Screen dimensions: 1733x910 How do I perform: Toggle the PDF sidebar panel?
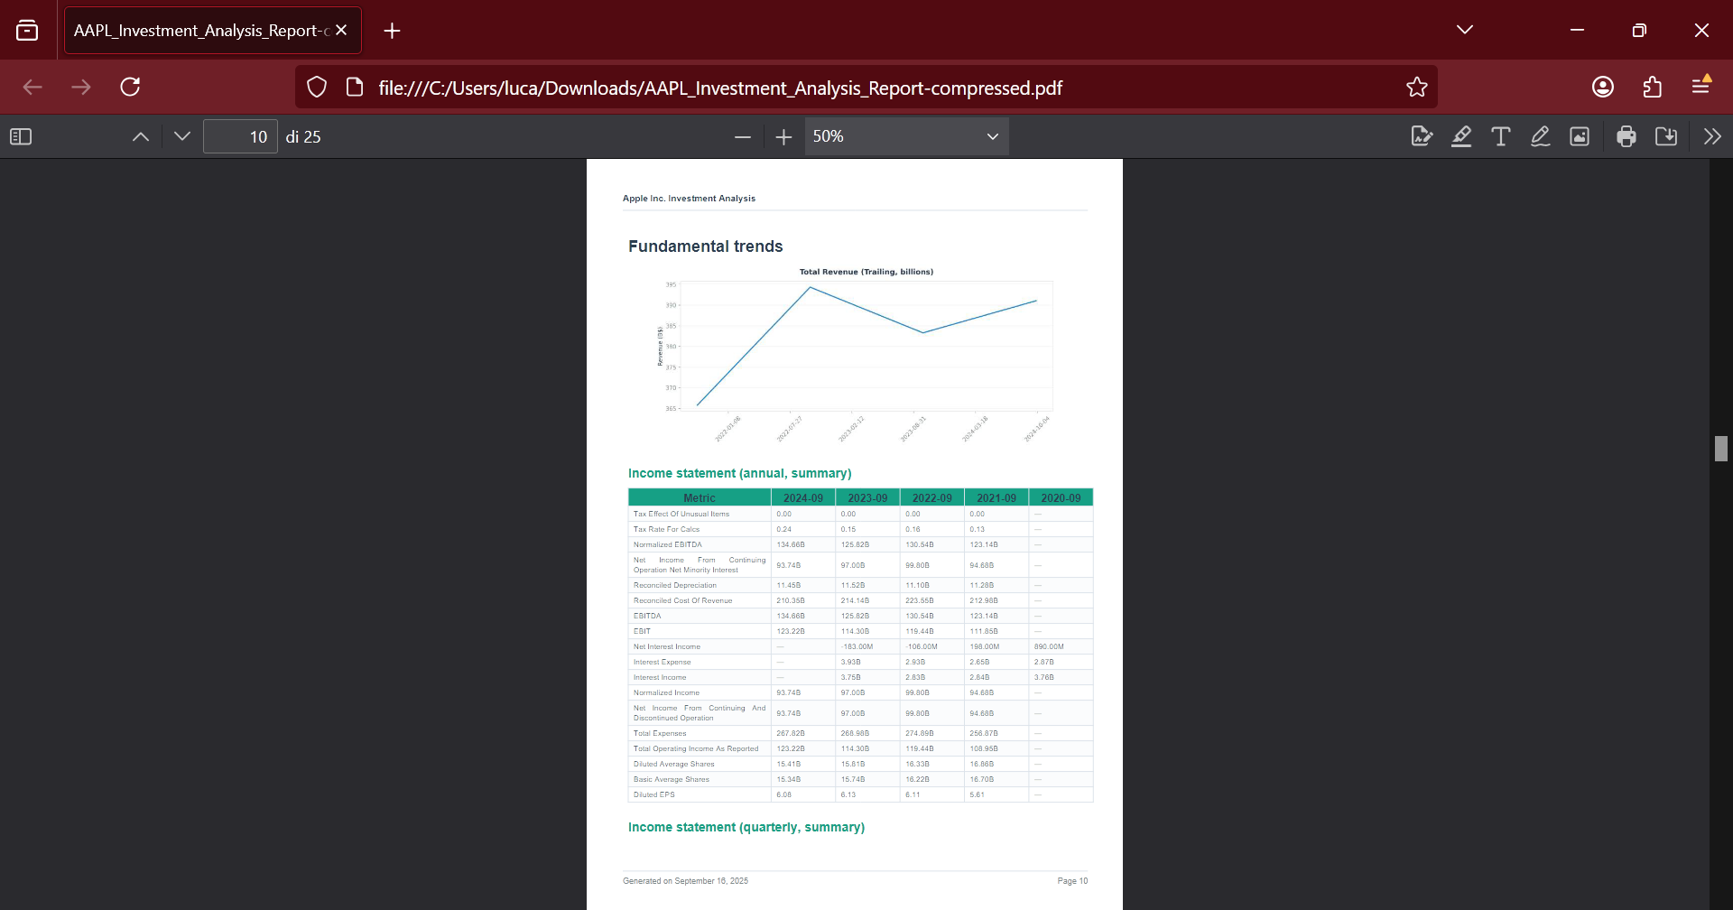[21, 136]
